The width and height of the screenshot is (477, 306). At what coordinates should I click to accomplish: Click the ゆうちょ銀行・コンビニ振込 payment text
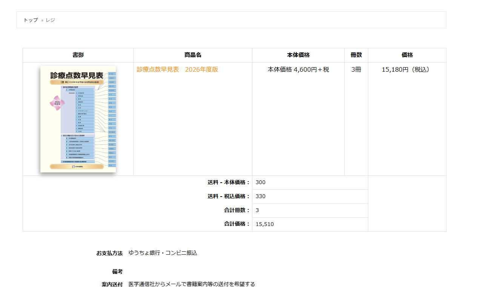coord(163,253)
